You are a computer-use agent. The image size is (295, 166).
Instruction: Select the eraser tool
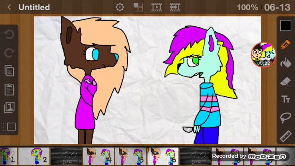click(x=286, y=81)
